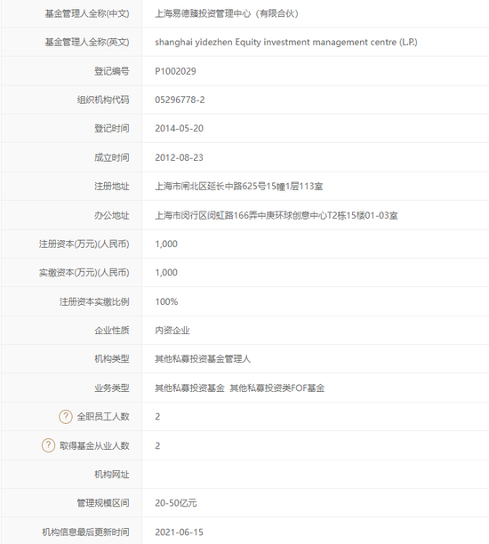Click the 取得基金从业人数 label

point(94,445)
